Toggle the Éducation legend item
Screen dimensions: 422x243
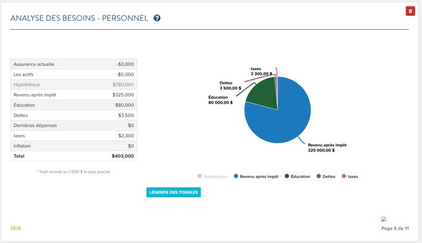pos(297,176)
